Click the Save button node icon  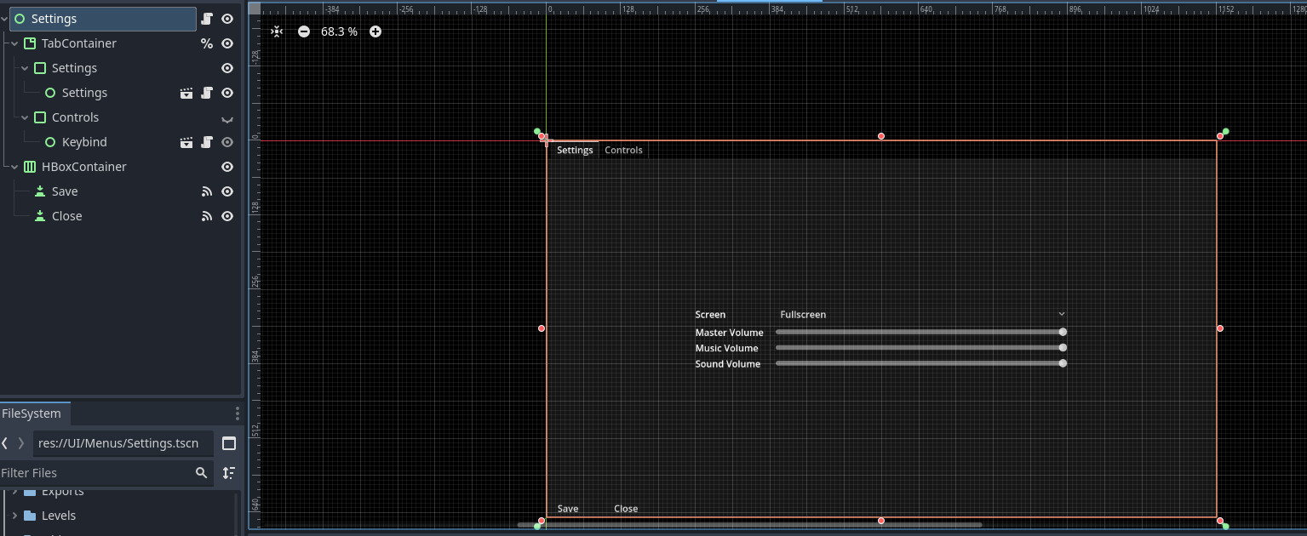coord(40,191)
